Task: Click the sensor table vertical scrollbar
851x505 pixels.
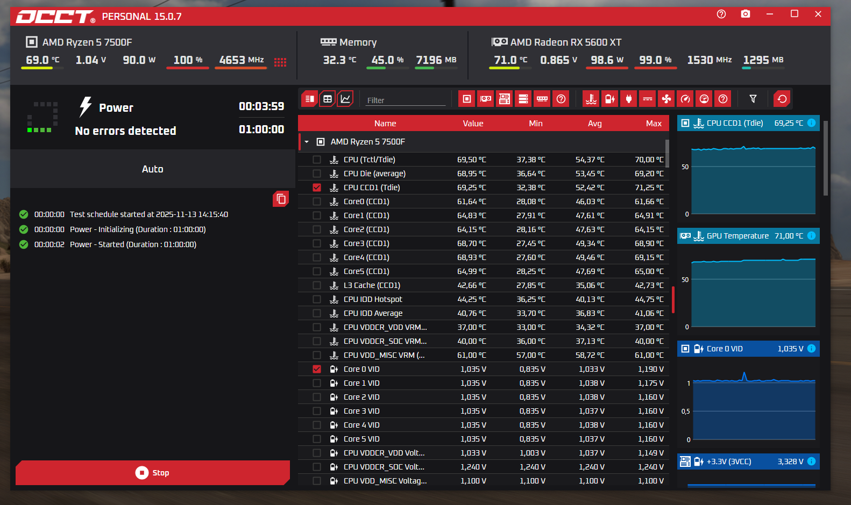Action: pos(667,154)
